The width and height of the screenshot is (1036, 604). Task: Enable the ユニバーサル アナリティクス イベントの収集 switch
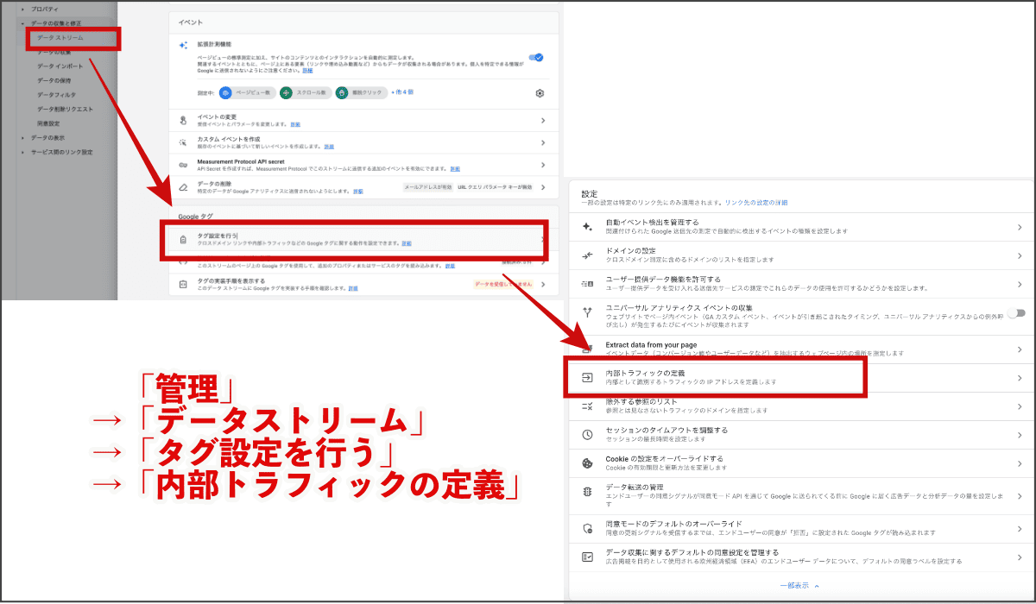(x=1016, y=313)
